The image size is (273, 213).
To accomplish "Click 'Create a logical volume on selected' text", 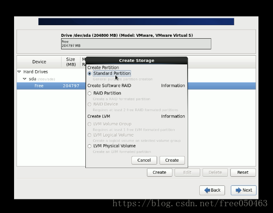I will pos(137,141).
